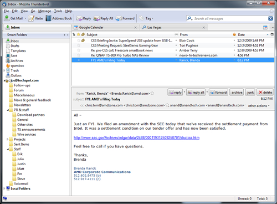
Task: Click the main toolbar Reply button
Action: [84, 18]
